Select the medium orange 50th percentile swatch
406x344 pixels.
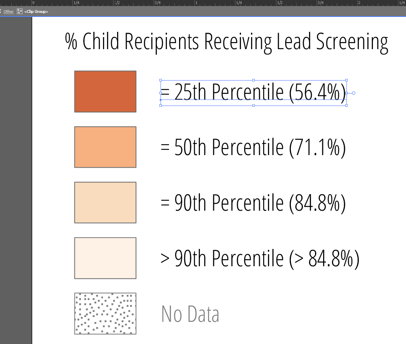[x=105, y=147]
